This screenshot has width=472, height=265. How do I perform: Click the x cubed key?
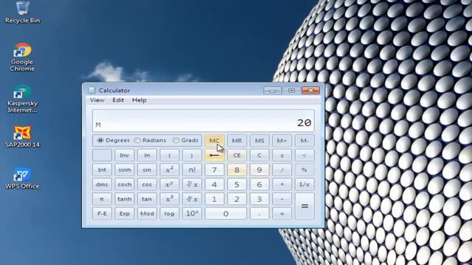point(170,199)
